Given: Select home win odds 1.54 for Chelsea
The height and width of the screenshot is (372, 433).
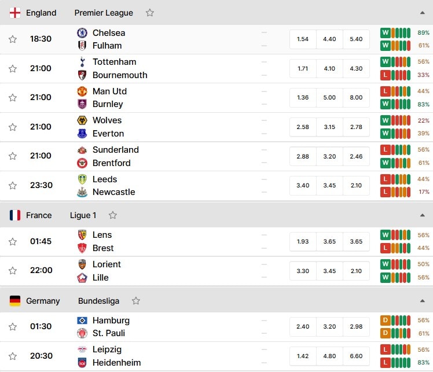Looking at the screenshot, I should pos(303,39).
